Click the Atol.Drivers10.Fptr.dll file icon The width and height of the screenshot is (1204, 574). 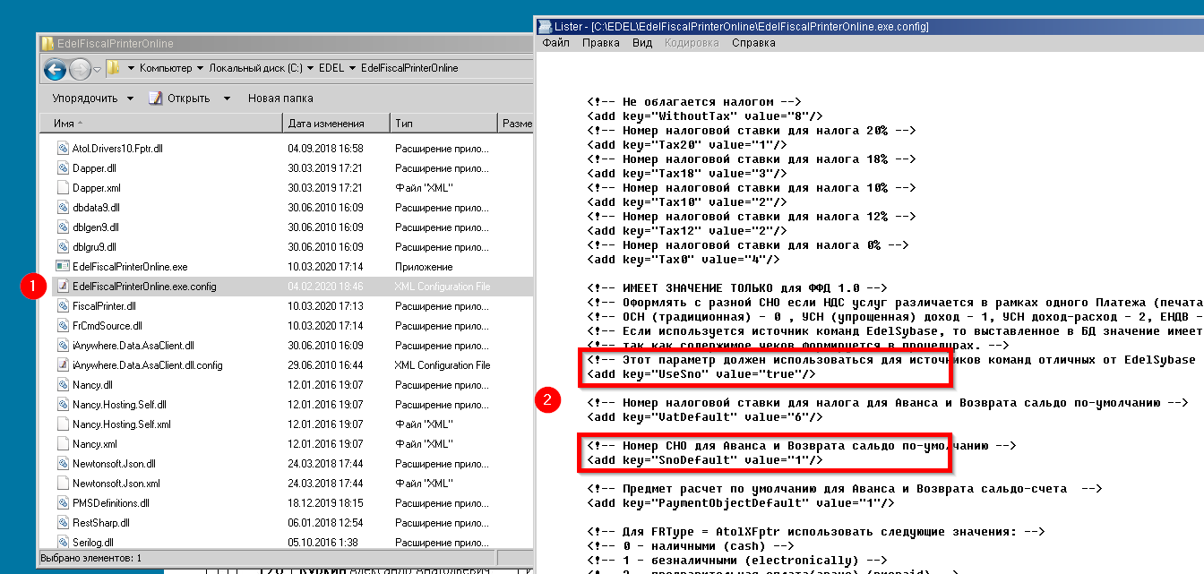coord(63,149)
